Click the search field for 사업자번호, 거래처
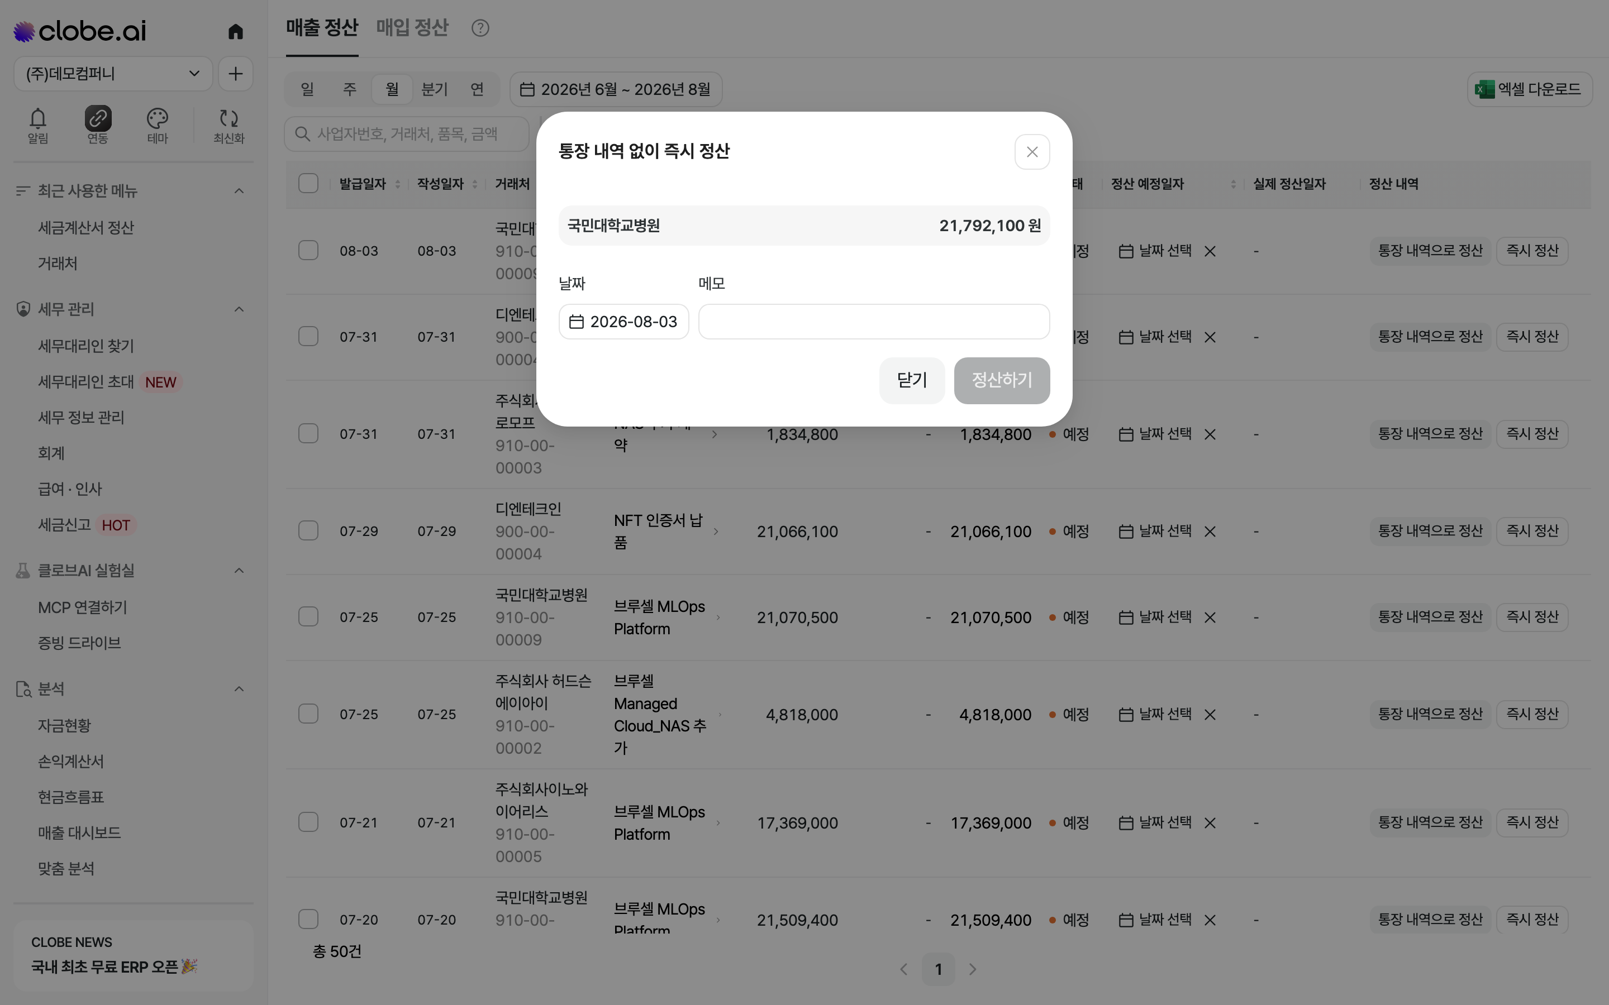Image resolution: width=1609 pixels, height=1005 pixels. [406, 134]
